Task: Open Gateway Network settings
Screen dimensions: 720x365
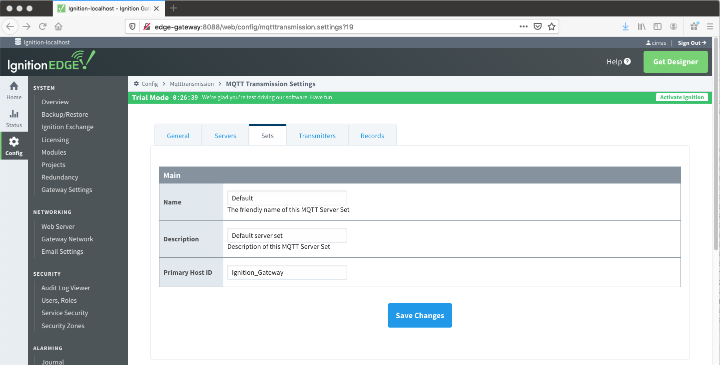Action: (x=67, y=239)
